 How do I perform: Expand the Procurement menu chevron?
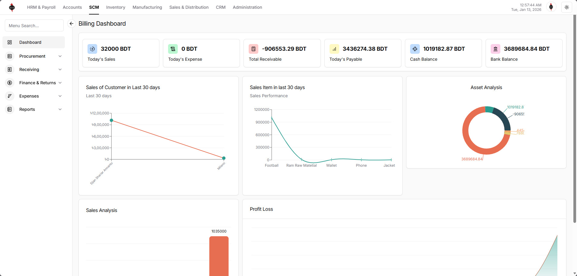(x=60, y=56)
